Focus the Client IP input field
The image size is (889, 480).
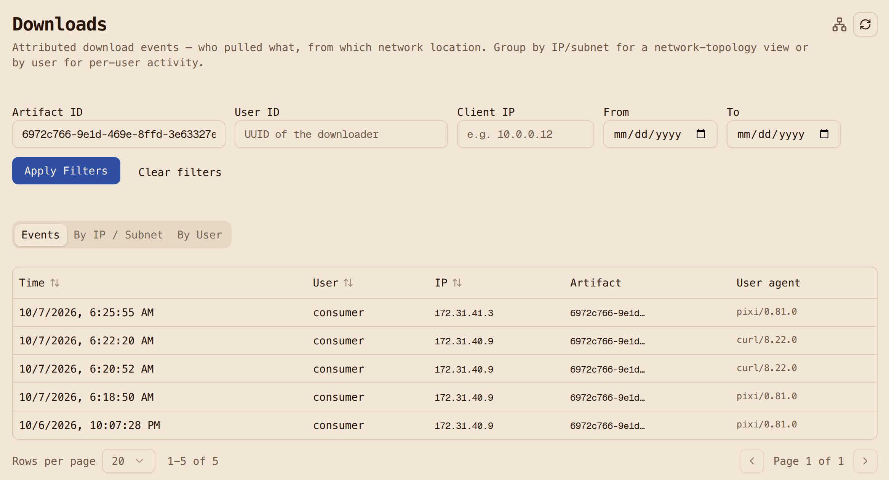point(525,134)
